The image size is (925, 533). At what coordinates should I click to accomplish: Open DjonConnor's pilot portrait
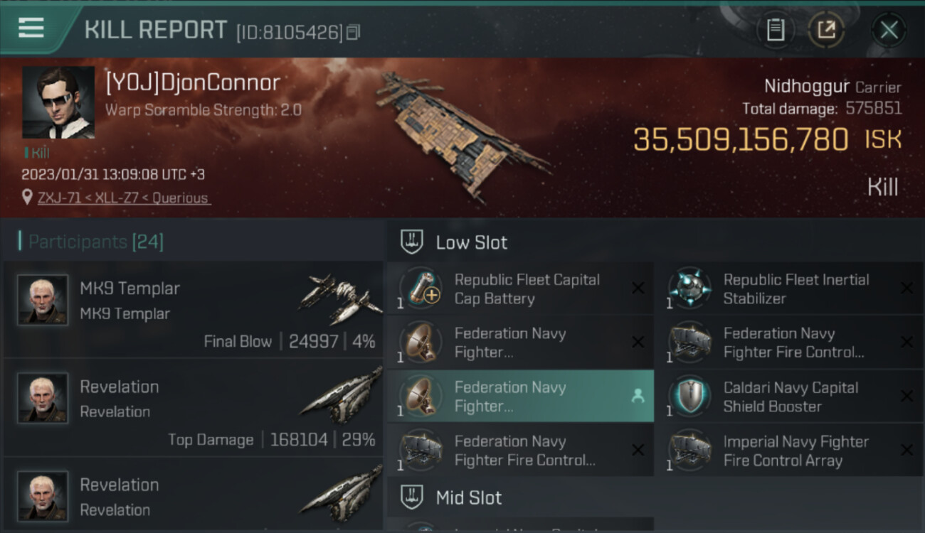(x=58, y=102)
